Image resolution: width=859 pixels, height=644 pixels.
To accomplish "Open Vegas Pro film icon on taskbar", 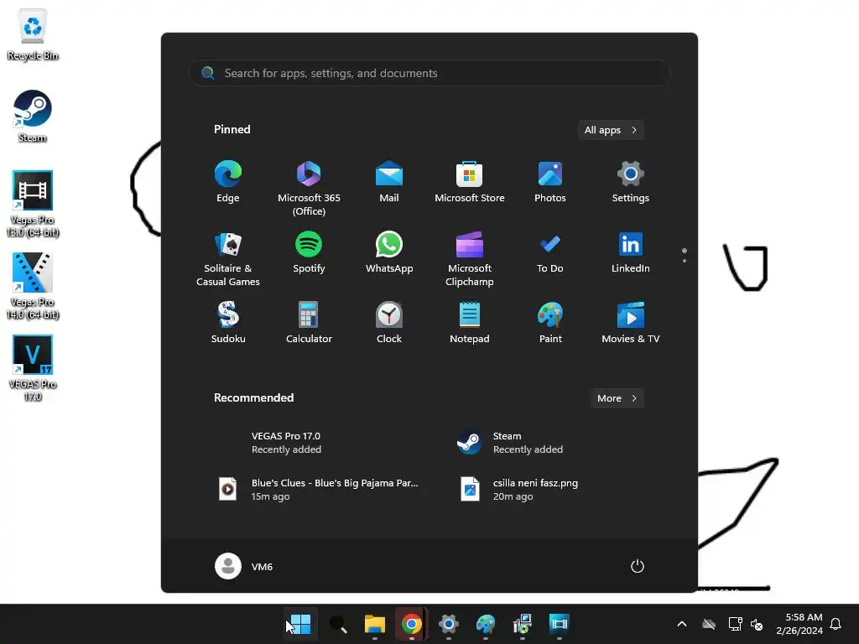I will point(559,624).
